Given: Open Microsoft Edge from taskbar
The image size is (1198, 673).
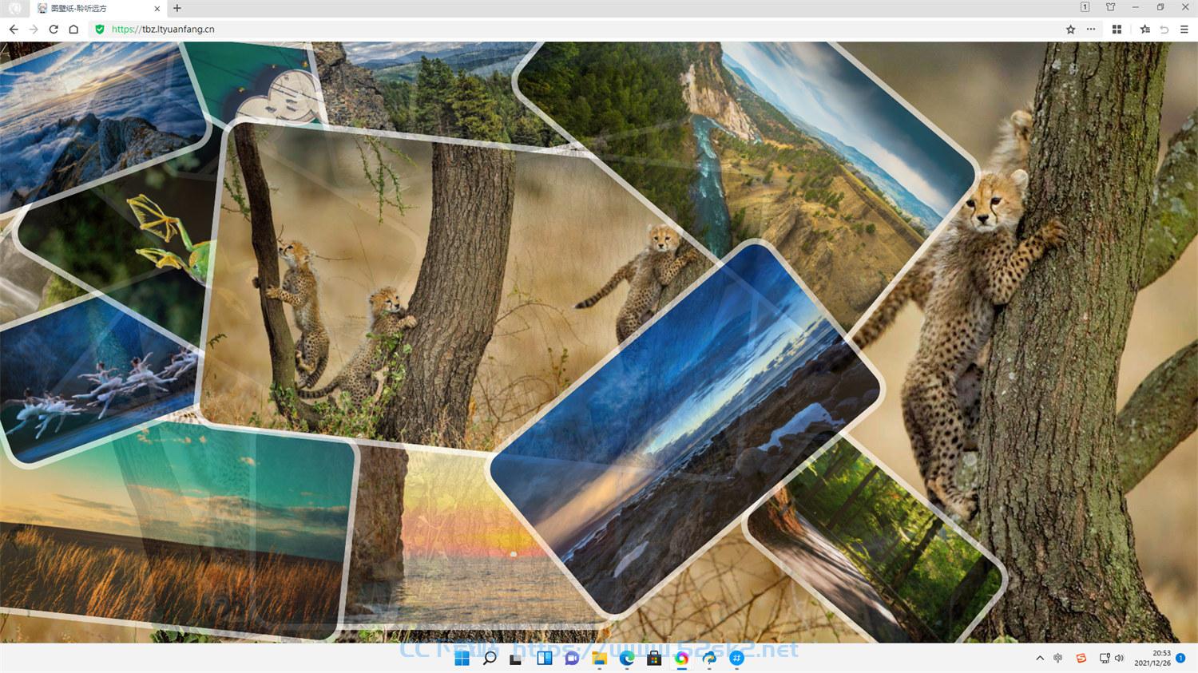Looking at the screenshot, I should click(x=627, y=658).
